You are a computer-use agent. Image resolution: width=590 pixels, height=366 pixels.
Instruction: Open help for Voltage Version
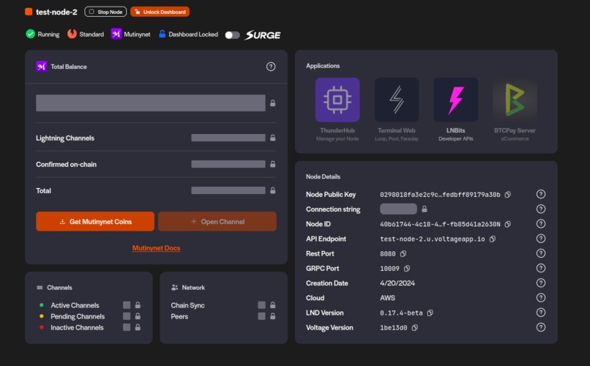541,327
